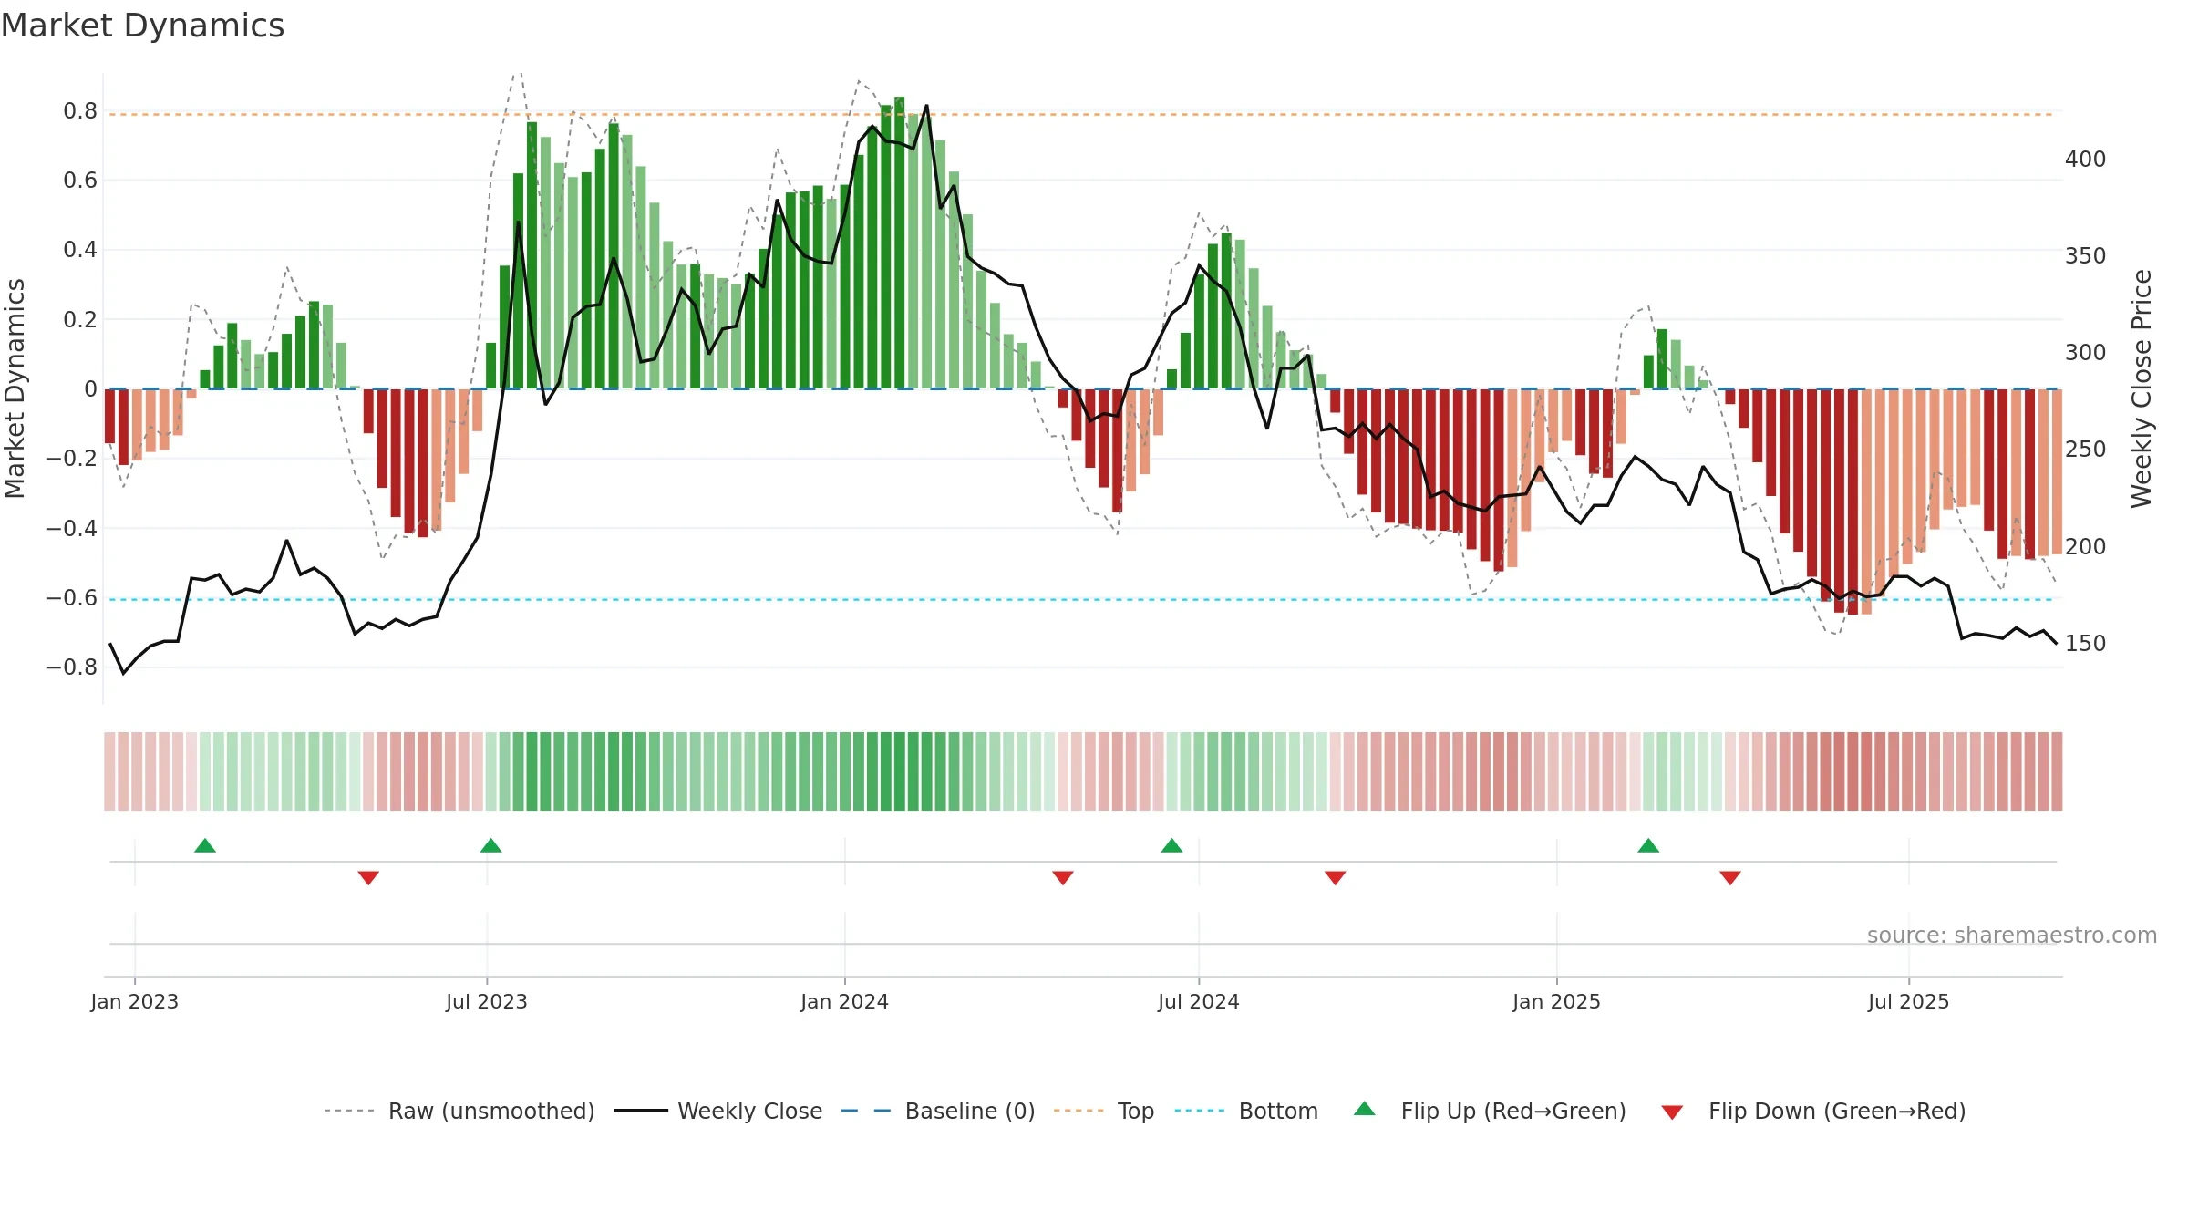
Task: Click the red flip-down marker before Jul 2023
Action: [368, 878]
